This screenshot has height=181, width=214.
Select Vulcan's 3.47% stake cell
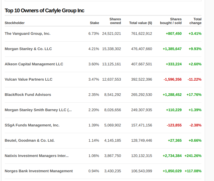point(94,79)
